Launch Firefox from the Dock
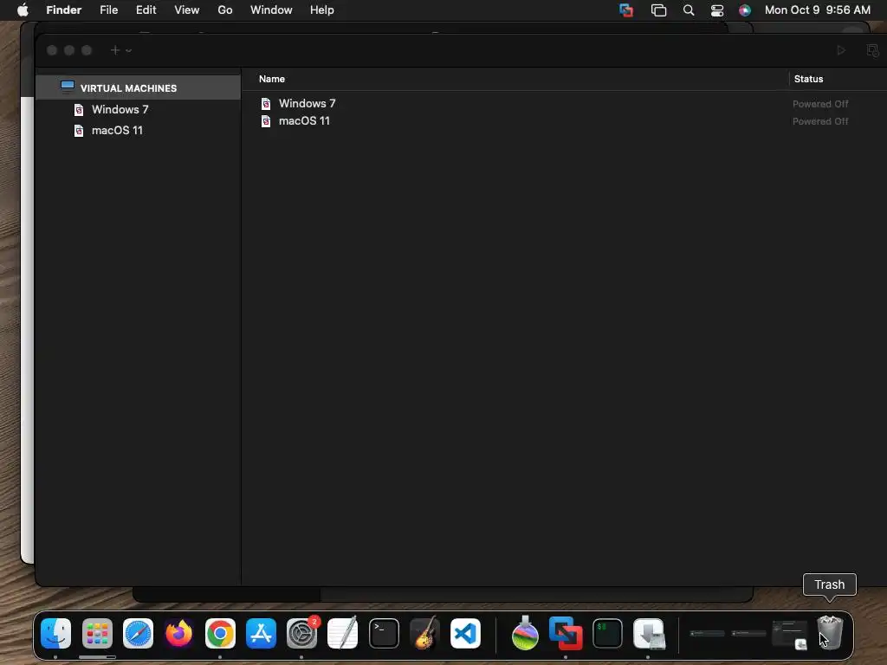Image resolution: width=887 pixels, height=665 pixels. tap(178, 633)
